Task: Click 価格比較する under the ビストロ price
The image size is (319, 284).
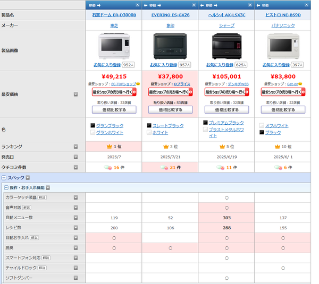Action: point(283,110)
